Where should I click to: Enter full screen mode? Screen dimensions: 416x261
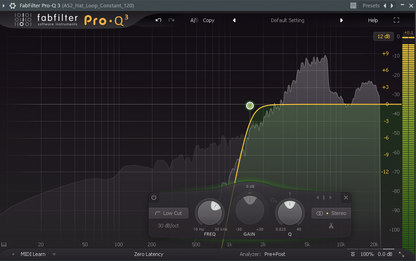click(x=396, y=20)
